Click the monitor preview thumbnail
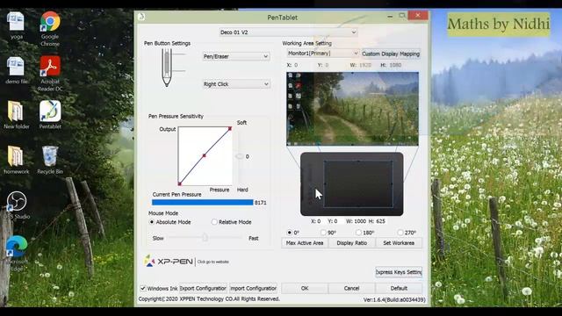 tap(352, 109)
